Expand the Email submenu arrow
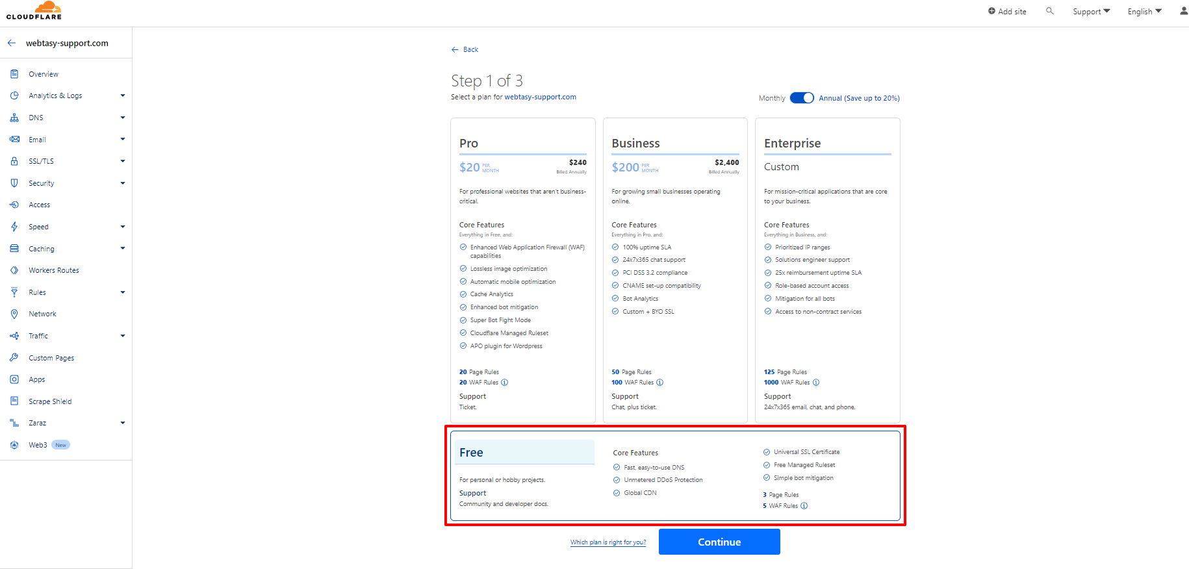1189x569 pixels. [123, 139]
